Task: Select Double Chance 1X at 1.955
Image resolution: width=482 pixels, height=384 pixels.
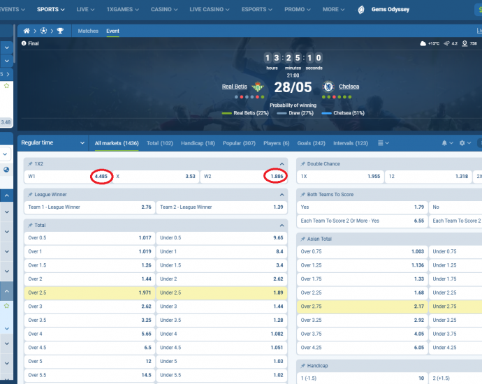Action: tap(340, 177)
